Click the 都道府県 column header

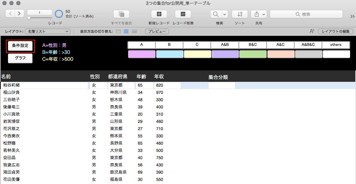point(118,77)
